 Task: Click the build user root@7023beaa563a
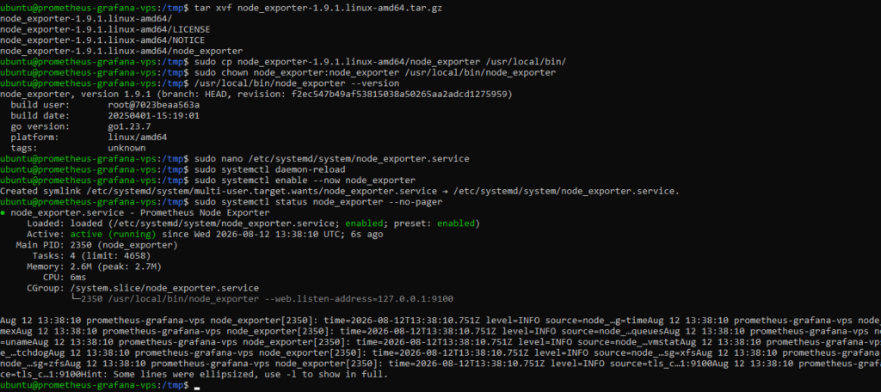[153, 105]
